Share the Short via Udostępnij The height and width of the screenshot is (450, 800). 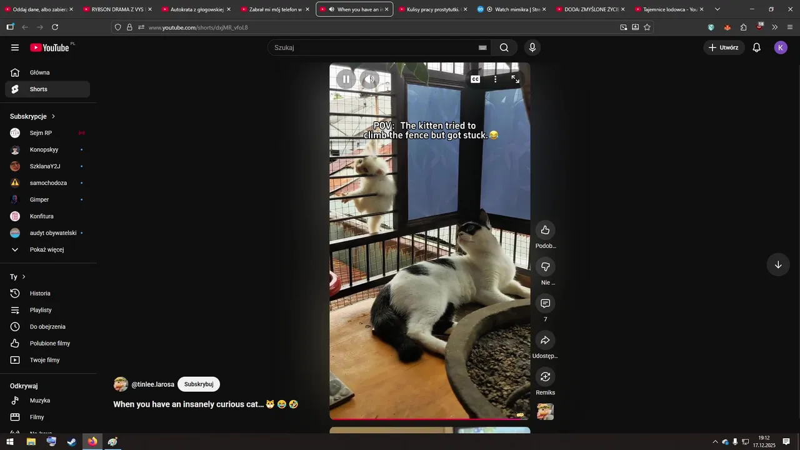click(x=545, y=341)
